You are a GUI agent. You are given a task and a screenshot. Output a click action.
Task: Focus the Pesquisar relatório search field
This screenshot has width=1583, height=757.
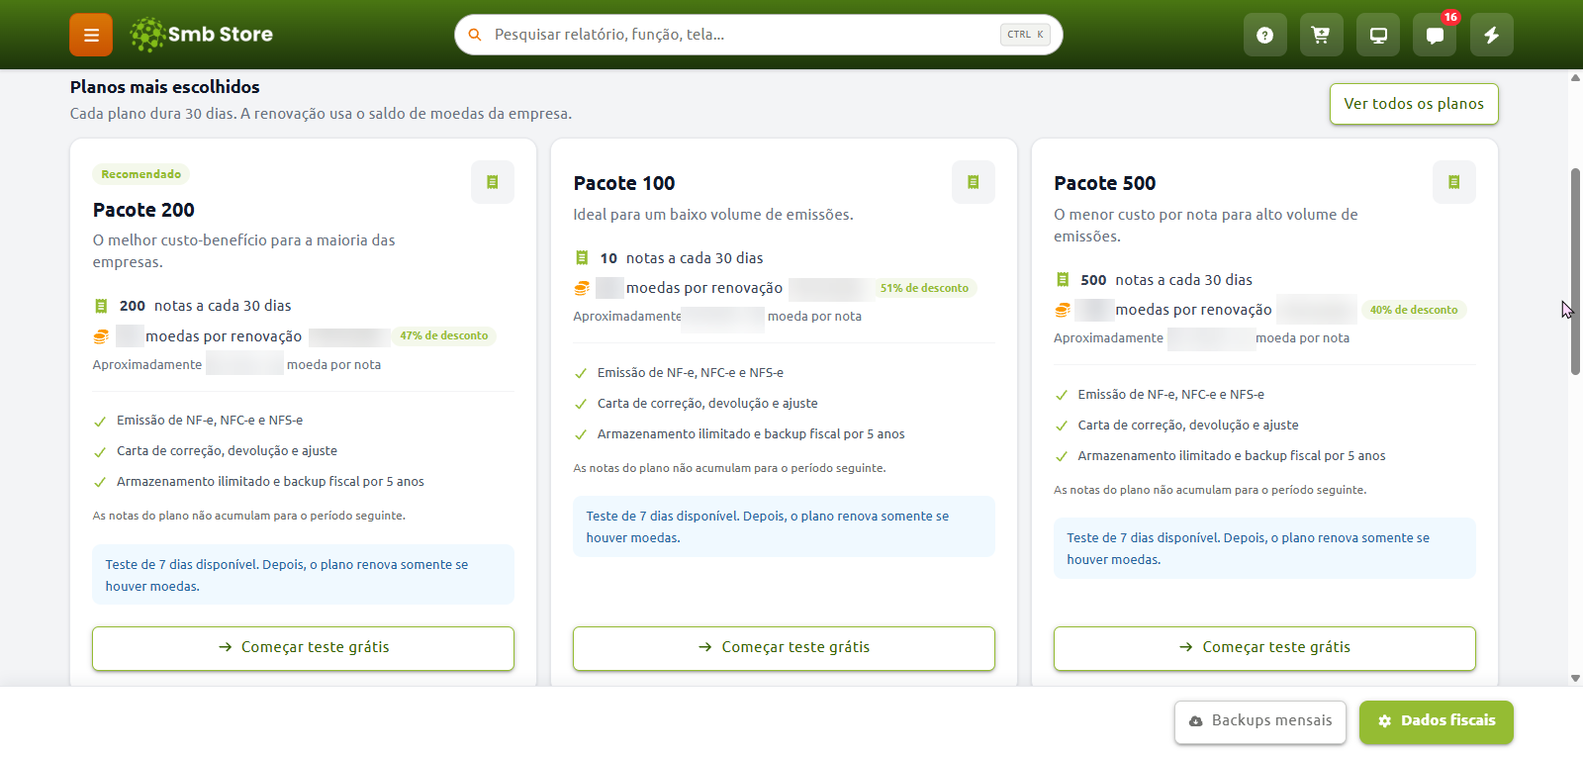[x=759, y=35]
